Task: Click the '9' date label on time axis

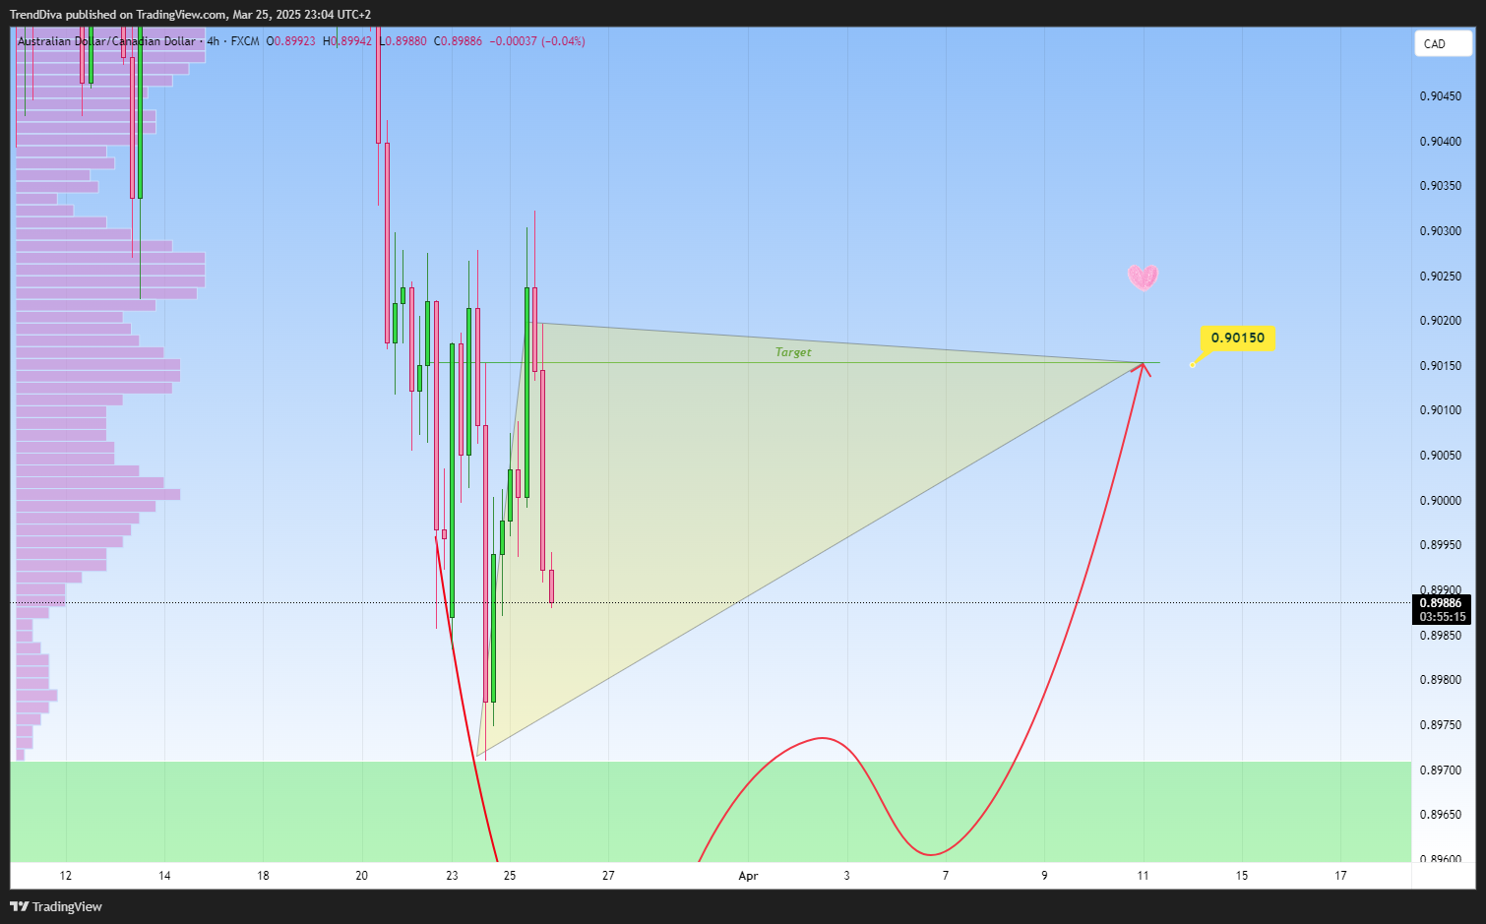Action: (x=1044, y=876)
